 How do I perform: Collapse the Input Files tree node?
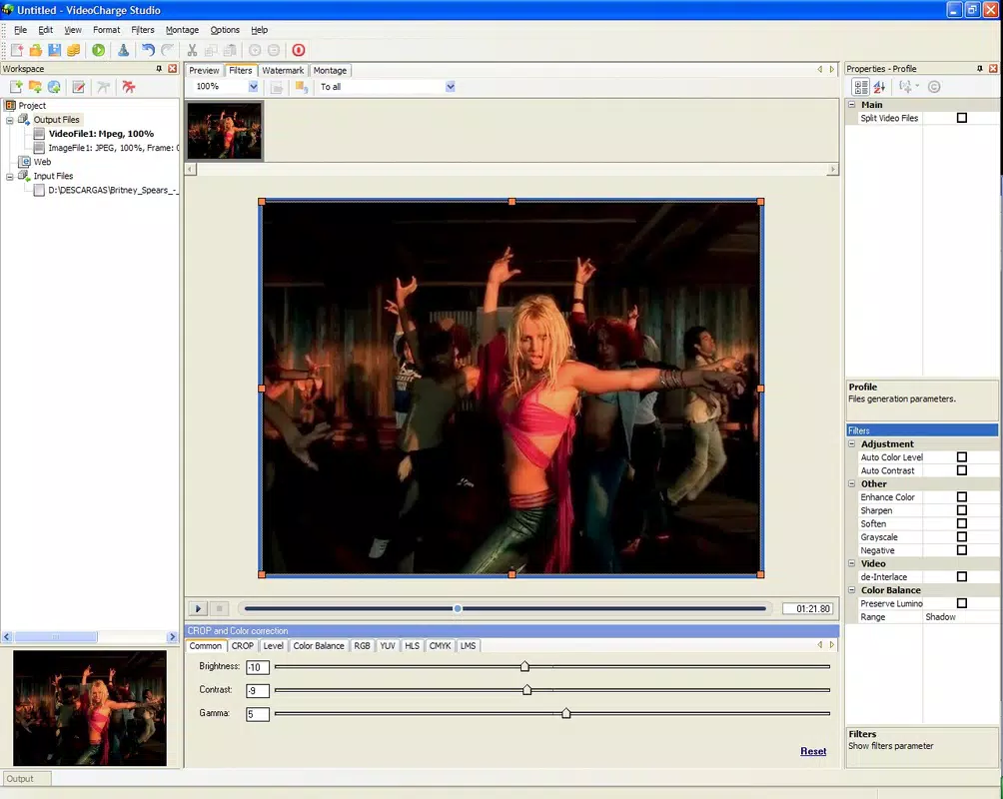click(x=10, y=177)
